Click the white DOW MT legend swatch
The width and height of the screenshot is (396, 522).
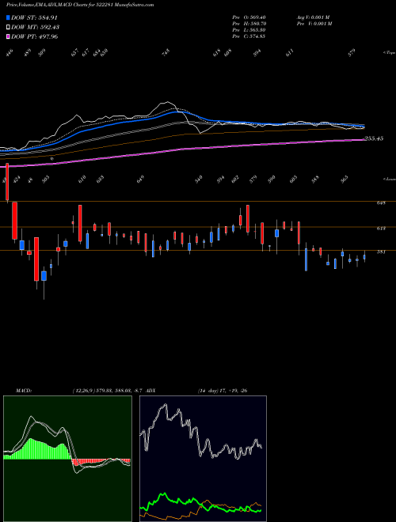tap(9, 27)
